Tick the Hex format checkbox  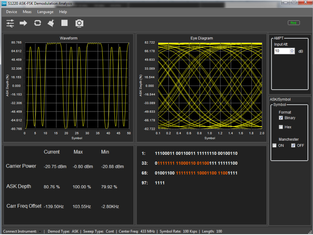pos(281,127)
